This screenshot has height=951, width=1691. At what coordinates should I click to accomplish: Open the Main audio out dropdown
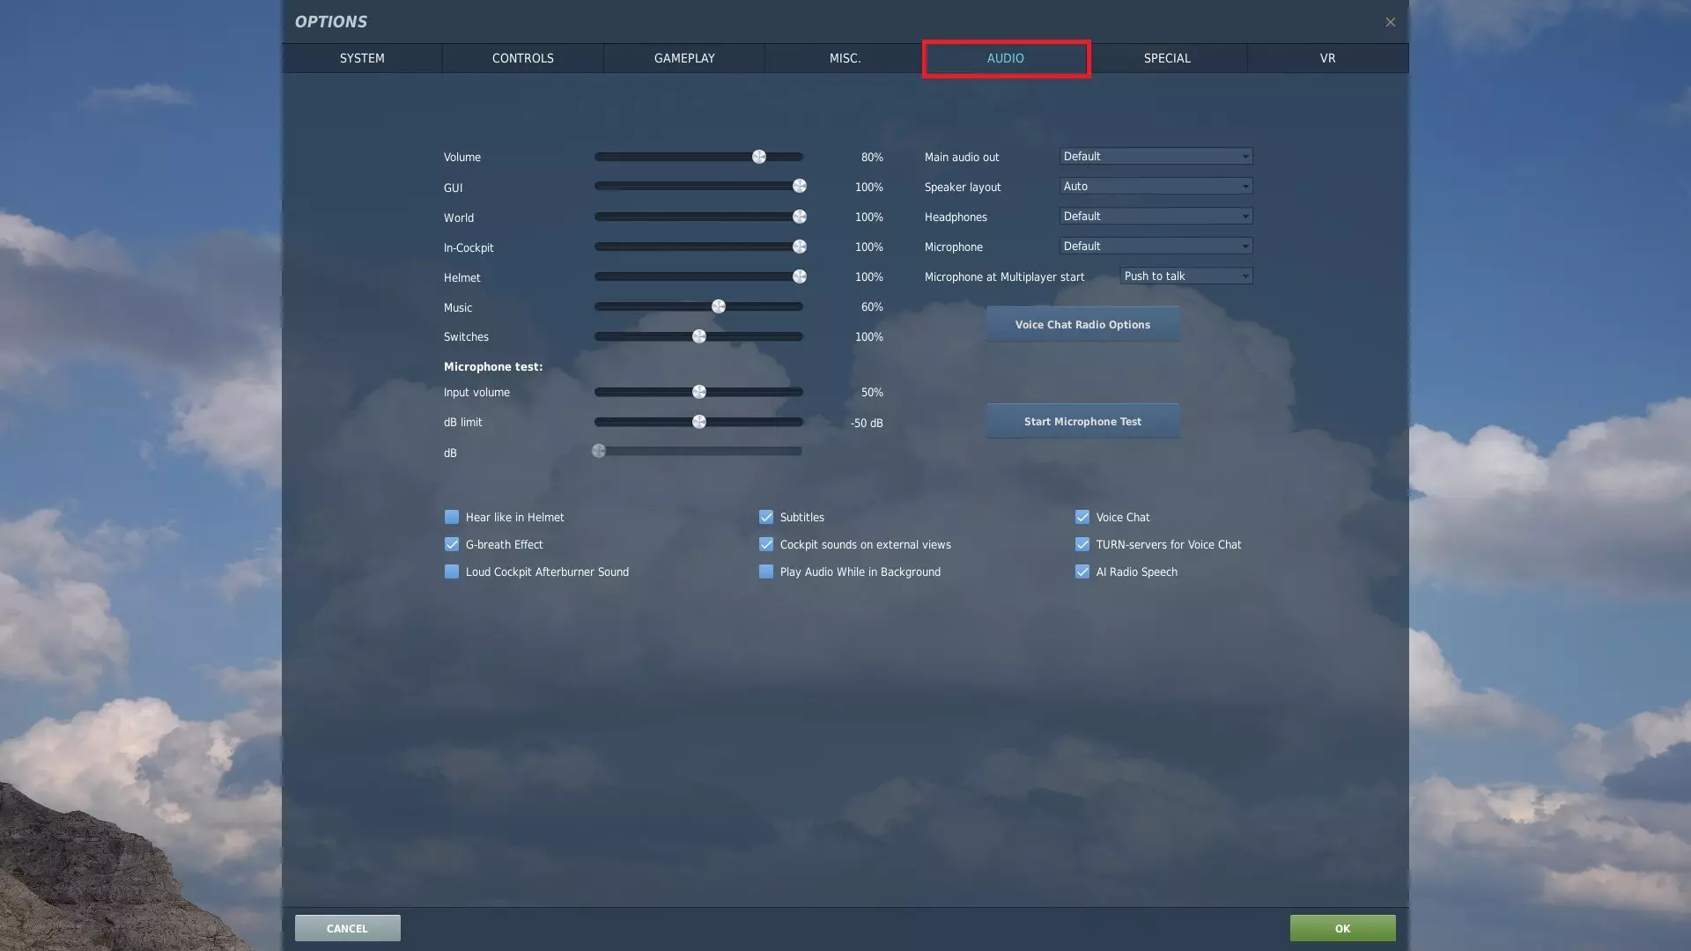point(1156,157)
